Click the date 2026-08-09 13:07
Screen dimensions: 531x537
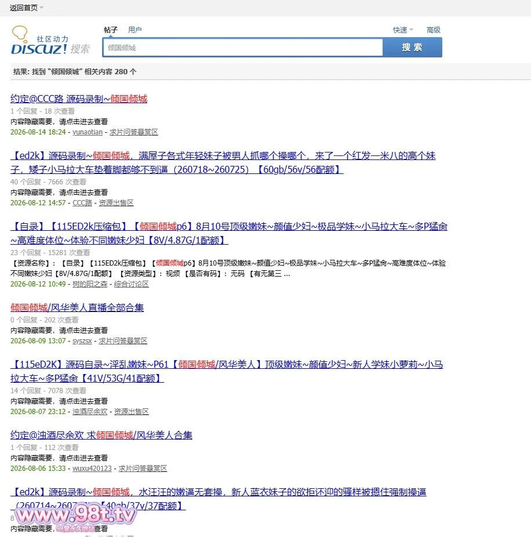point(38,341)
